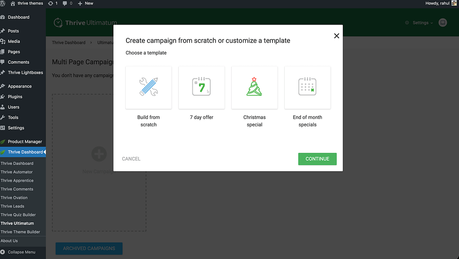Open the New content menu in admin bar
The height and width of the screenshot is (259, 459).
pos(86,3)
